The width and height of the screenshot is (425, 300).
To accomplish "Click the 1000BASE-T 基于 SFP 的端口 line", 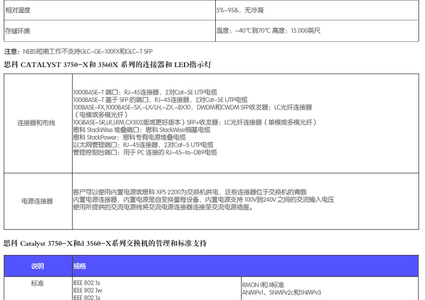I will click(160, 100).
